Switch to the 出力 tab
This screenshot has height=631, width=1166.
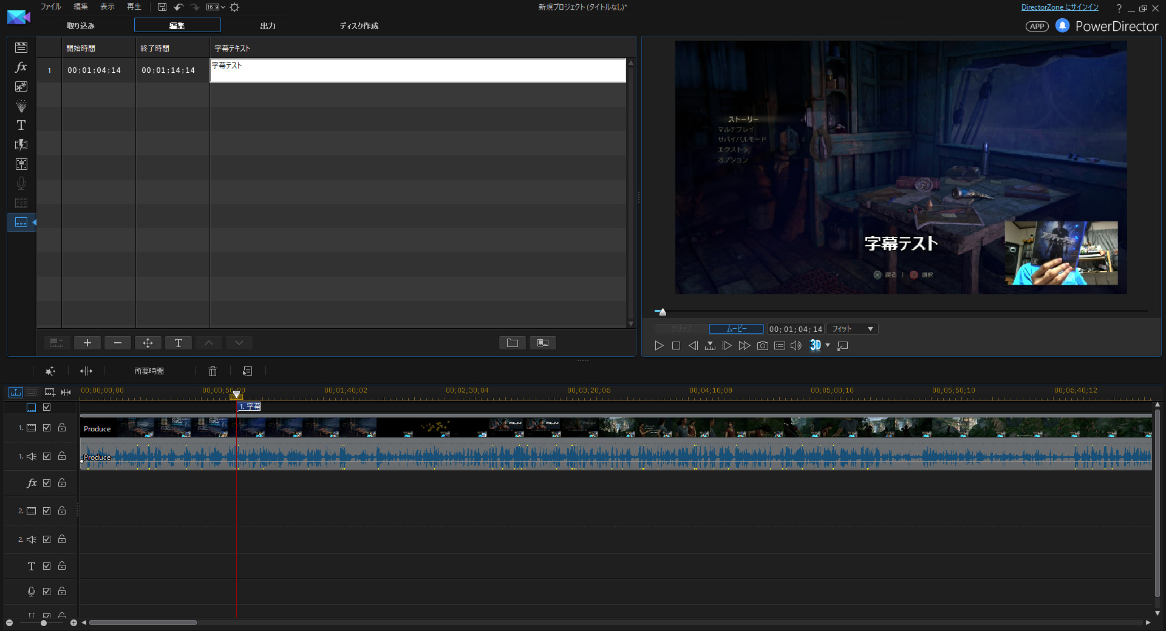click(268, 25)
